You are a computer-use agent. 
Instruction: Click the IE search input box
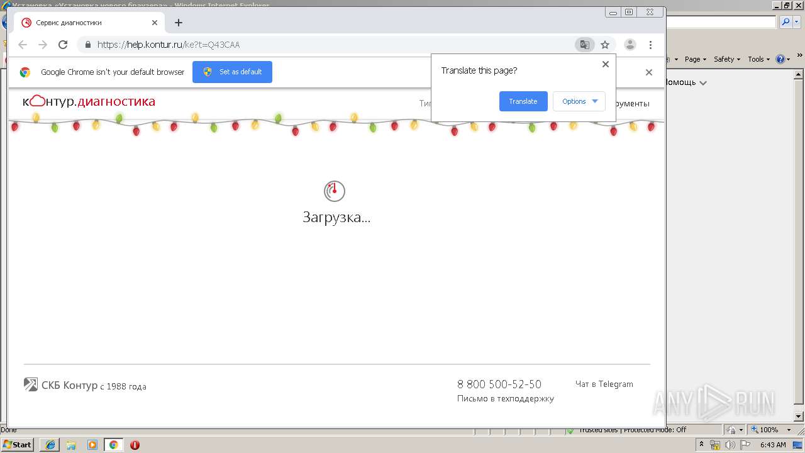(721, 22)
